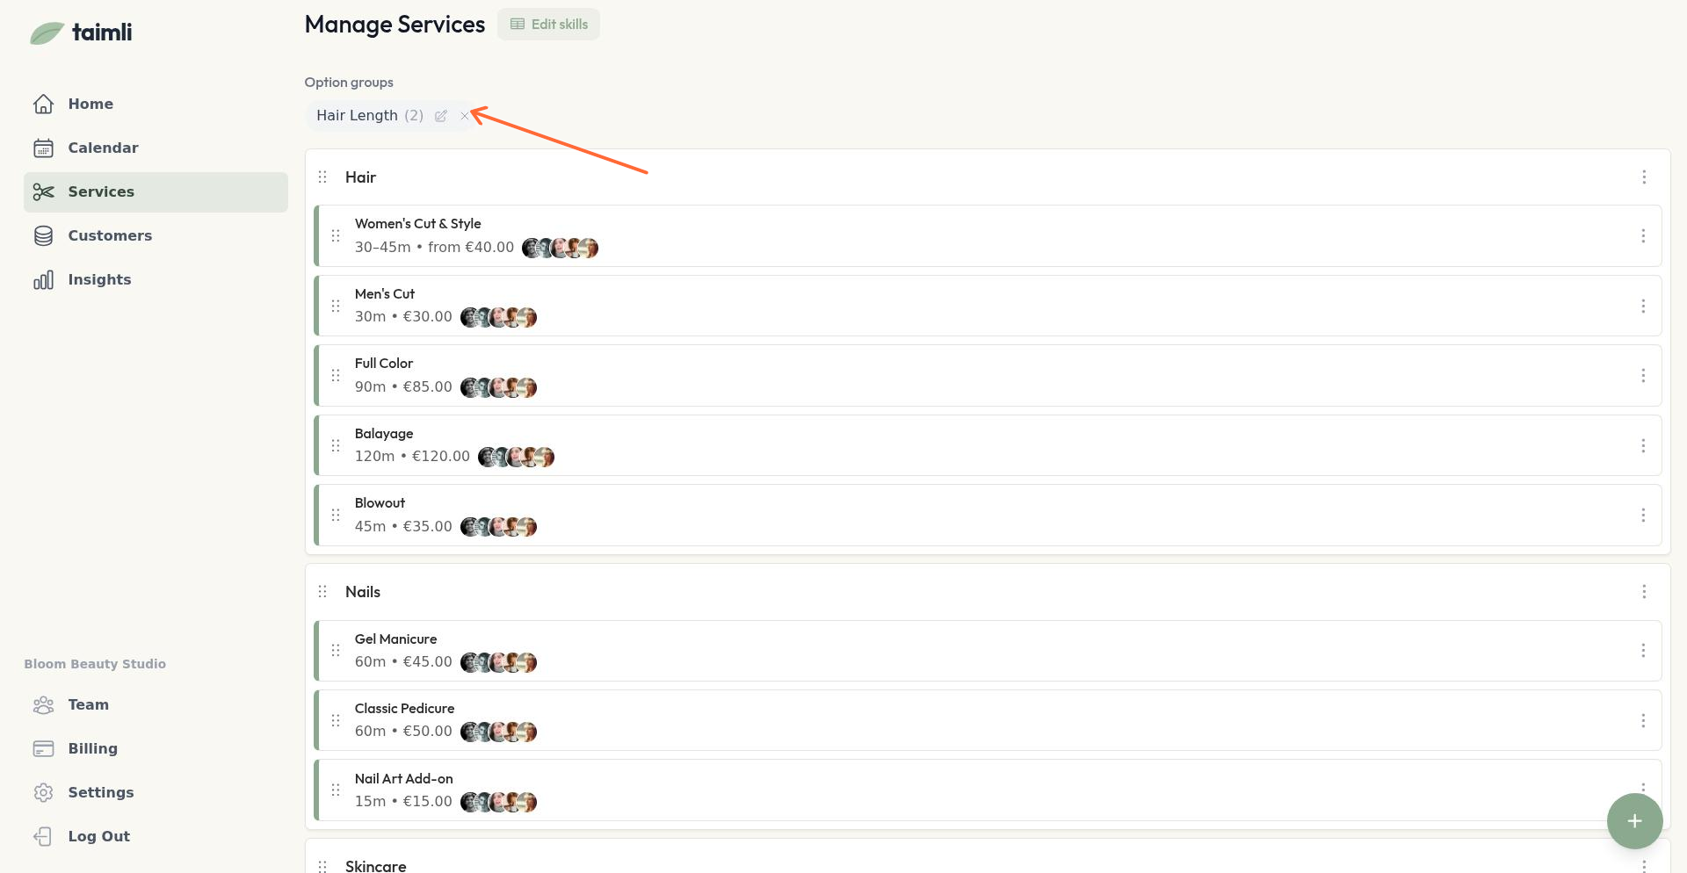Open the Full Color service options menu
Screen dimensions: 1687x873
coord(1642,376)
